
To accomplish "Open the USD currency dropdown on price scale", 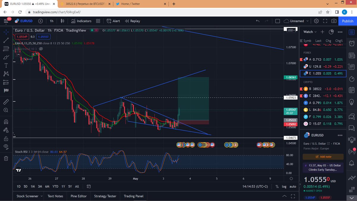I will coord(291,30).
